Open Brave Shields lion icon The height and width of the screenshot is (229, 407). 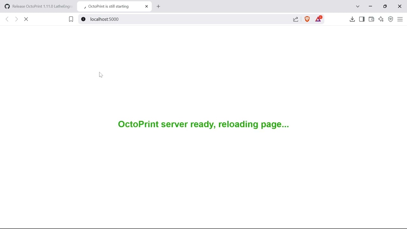(307, 19)
